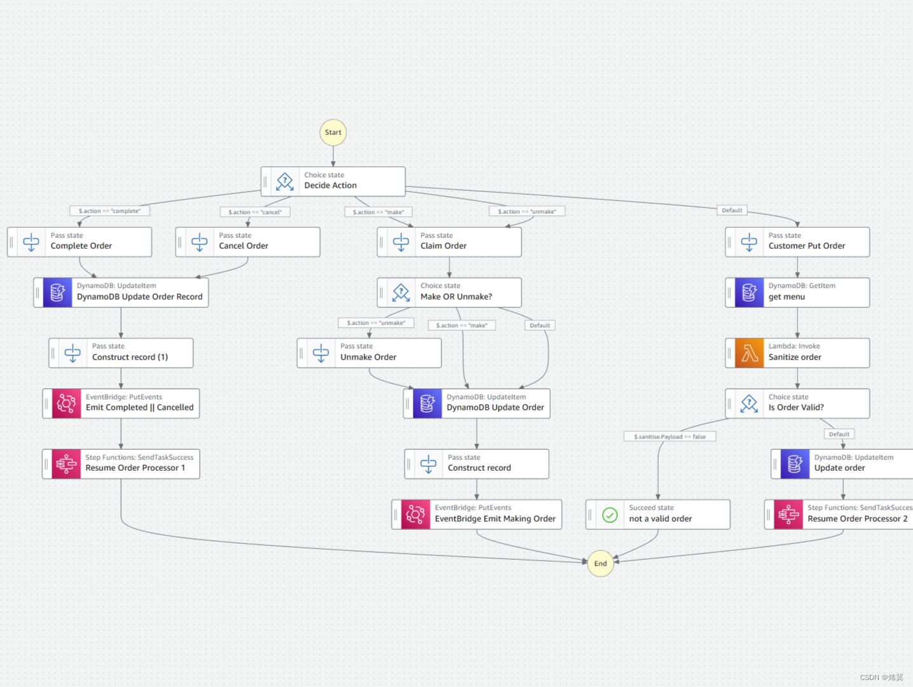Image resolution: width=913 pixels, height=687 pixels.
Task: Select the Customer Put Order state name
Action: (807, 246)
